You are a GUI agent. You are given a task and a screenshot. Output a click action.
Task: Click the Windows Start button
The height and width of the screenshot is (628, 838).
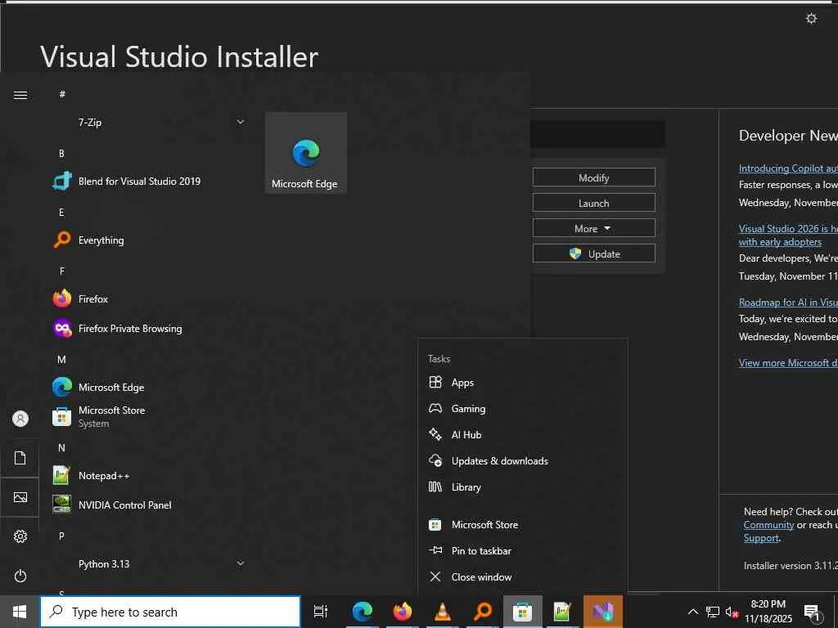tap(20, 612)
